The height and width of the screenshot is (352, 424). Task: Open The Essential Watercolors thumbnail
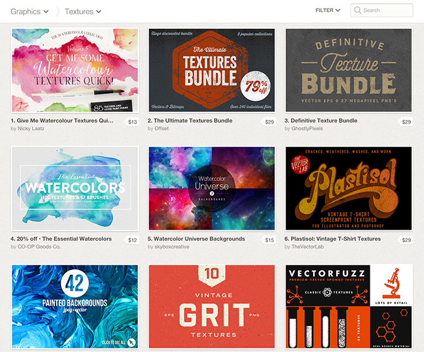(x=75, y=188)
